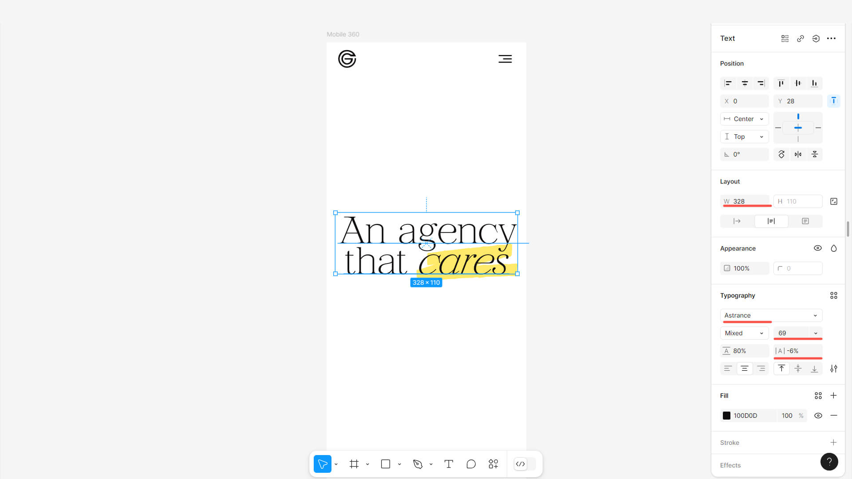Viewport: 852px width, 479px height.
Task: Toggle appearance visibility eye icon
Action: click(x=818, y=247)
